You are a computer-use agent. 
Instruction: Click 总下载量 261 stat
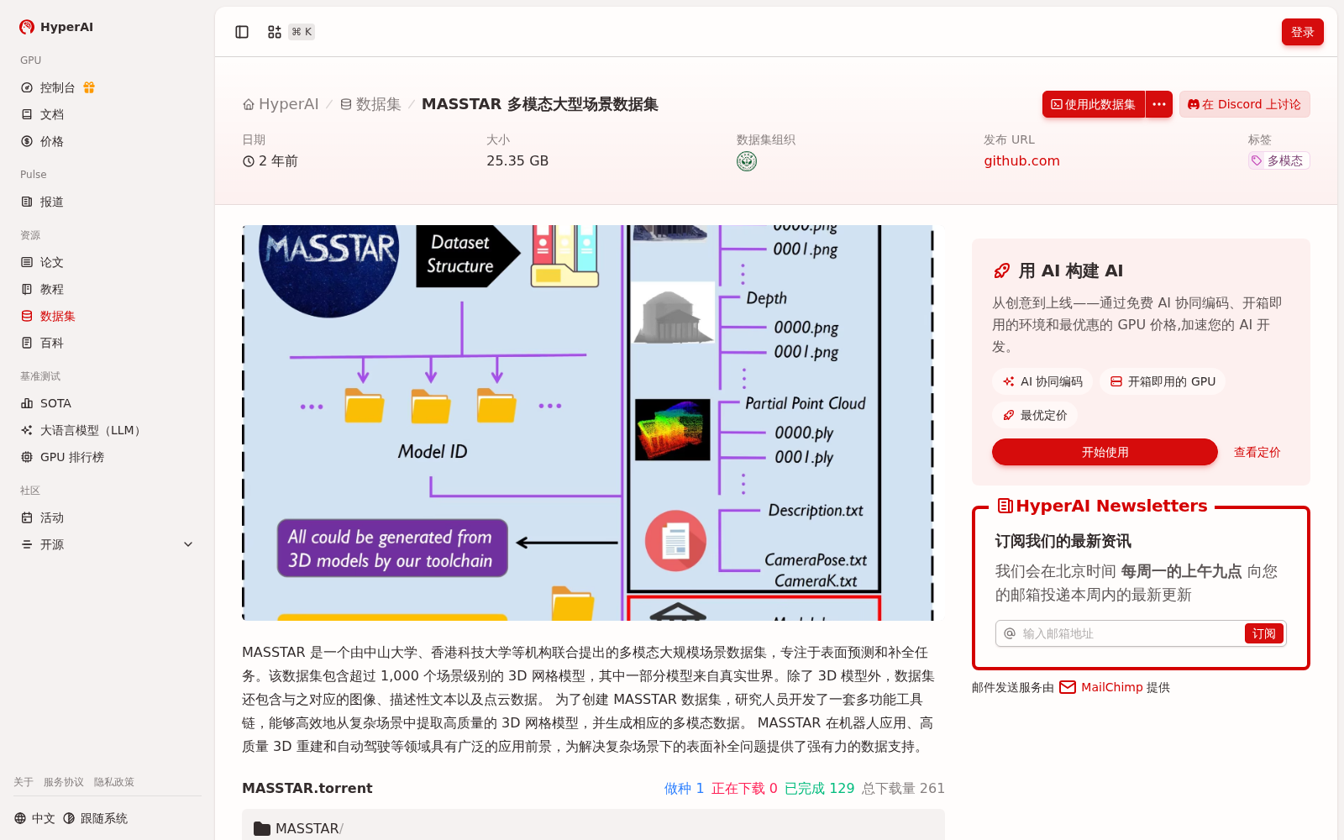coord(903,788)
